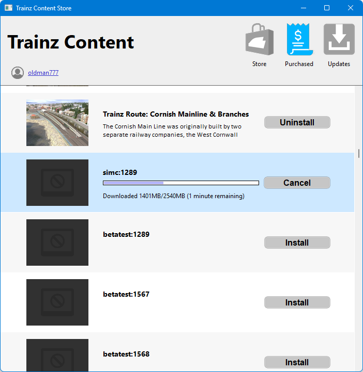Select the betatest:1568 placeholder thumbnail

point(57,355)
